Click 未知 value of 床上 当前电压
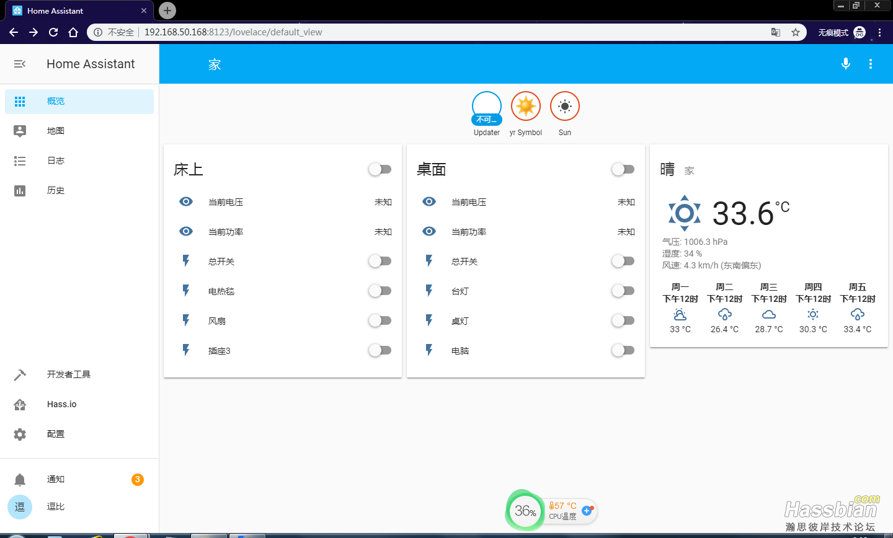 (383, 202)
